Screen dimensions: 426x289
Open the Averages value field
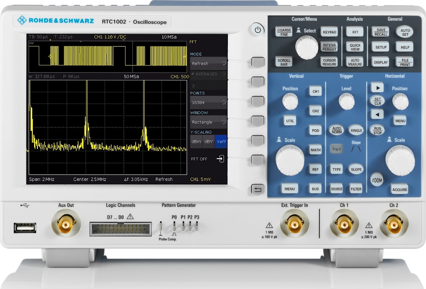coord(208,85)
